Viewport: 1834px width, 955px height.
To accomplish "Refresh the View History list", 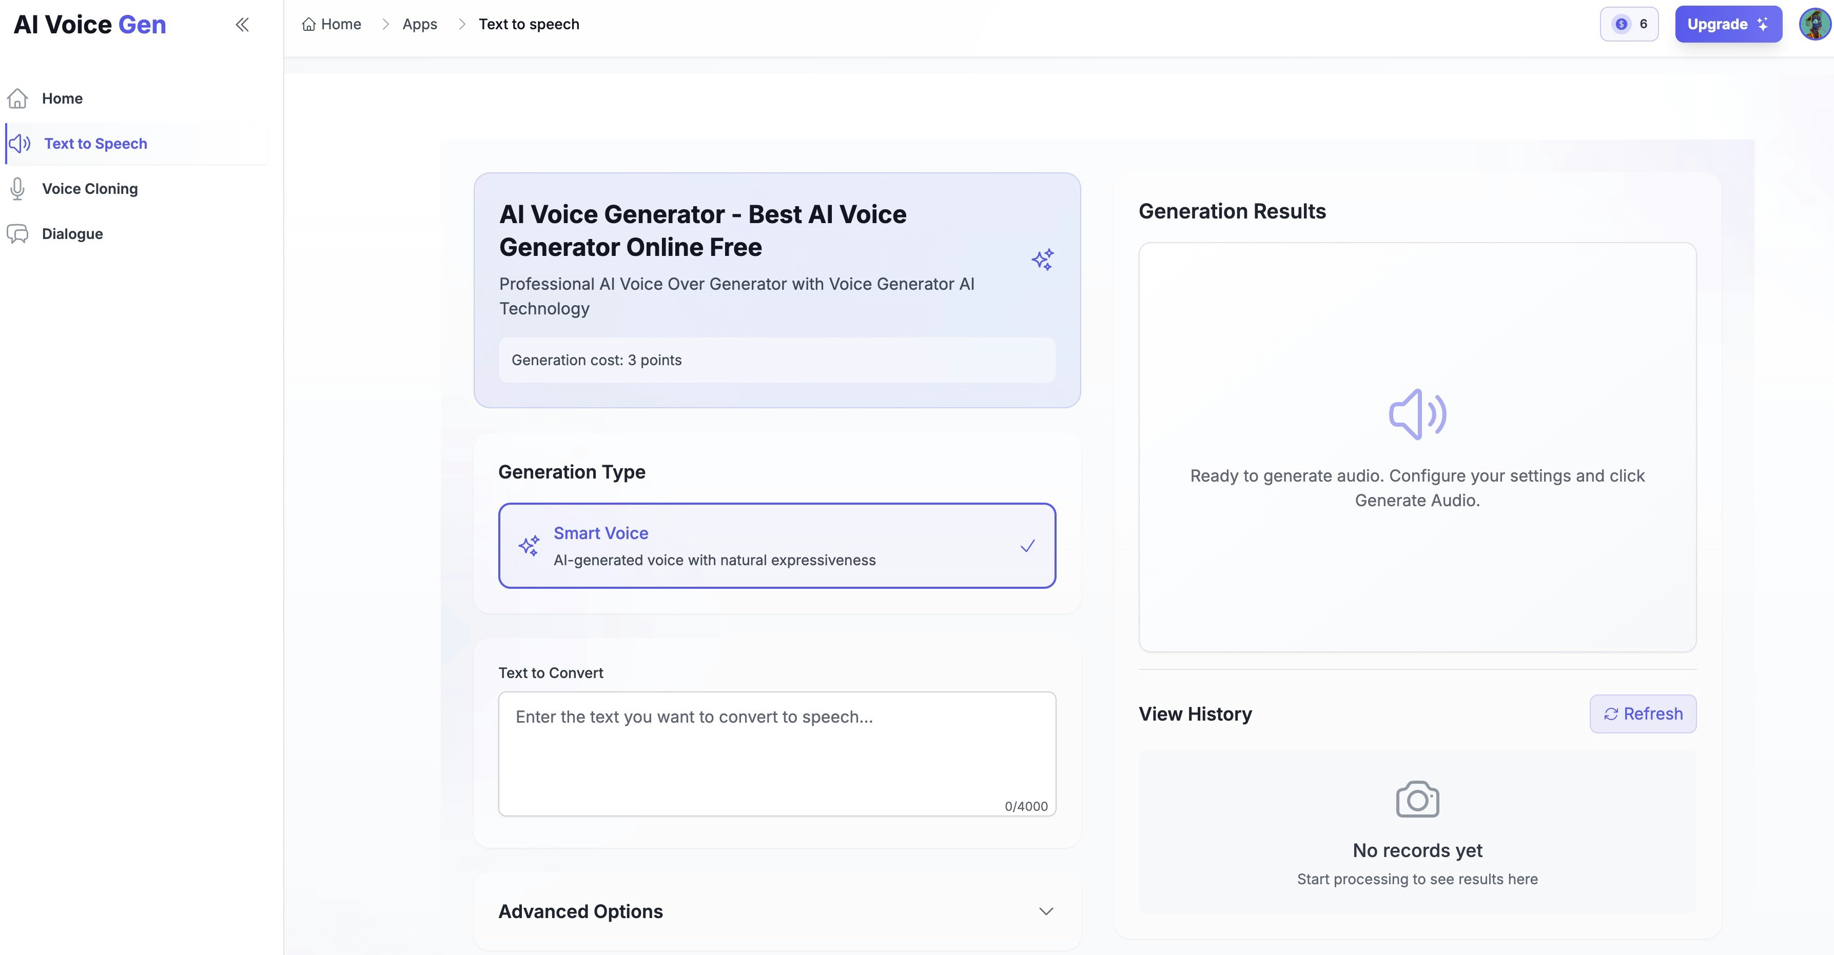I will (1643, 714).
